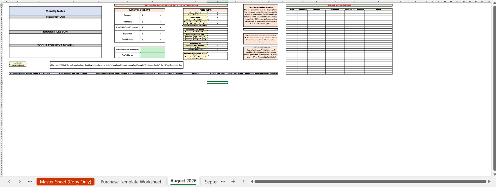Open the hidden sheets ellipsis left of Master Sheet
This screenshot has width=496, height=187.
(30, 181)
